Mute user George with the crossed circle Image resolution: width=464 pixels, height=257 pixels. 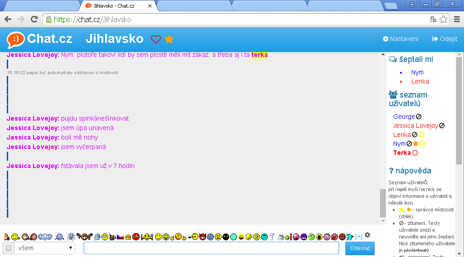click(x=418, y=117)
